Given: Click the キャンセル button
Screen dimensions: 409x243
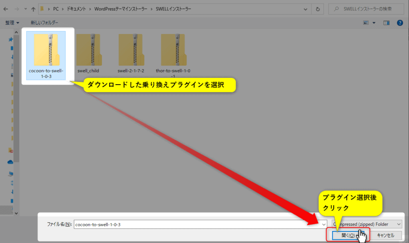Looking at the screenshot, I should coord(385,235).
